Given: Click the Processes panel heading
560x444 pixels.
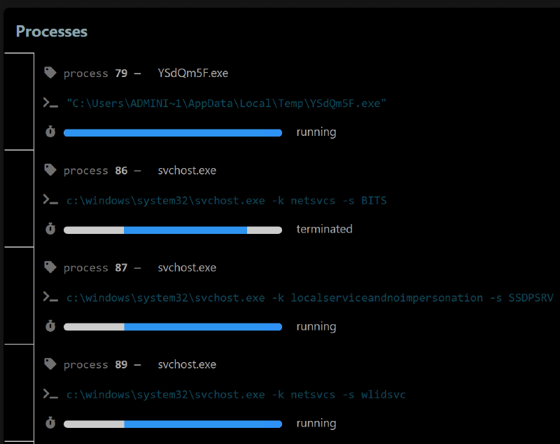Looking at the screenshot, I should (x=50, y=32).
